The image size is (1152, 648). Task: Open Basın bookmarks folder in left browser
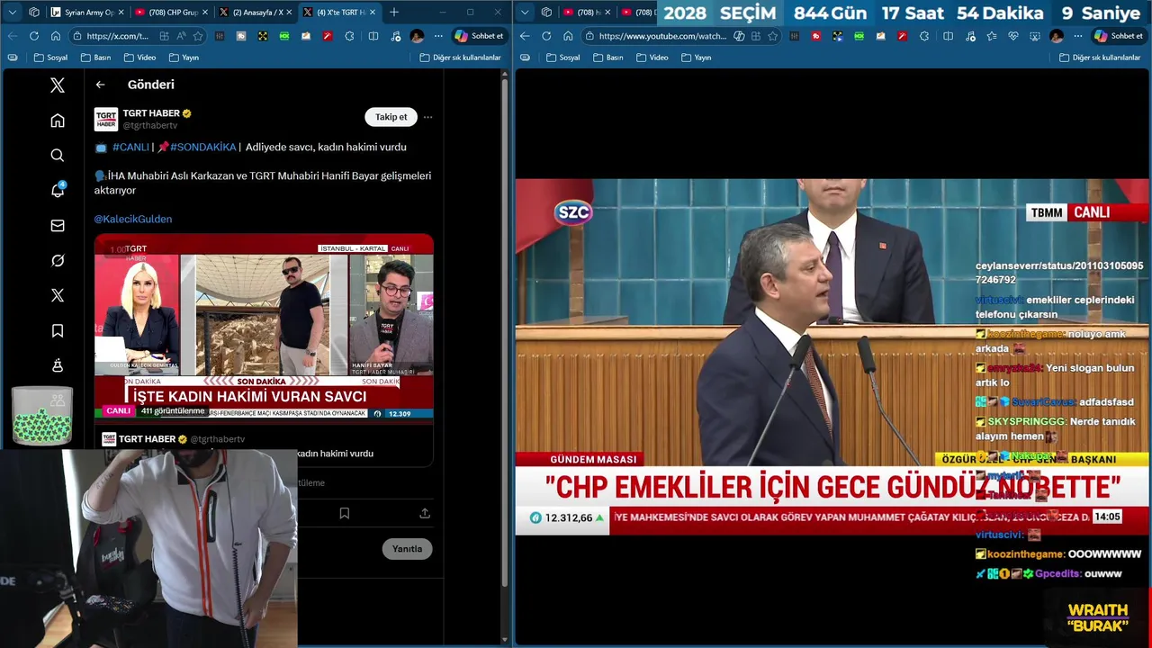pos(96,58)
